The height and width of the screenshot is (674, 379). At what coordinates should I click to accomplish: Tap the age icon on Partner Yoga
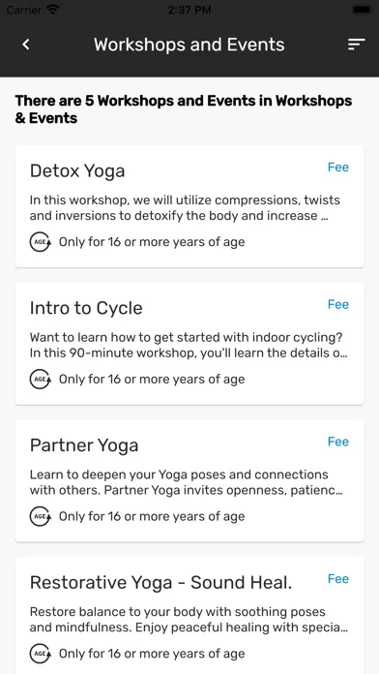(x=41, y=517)
